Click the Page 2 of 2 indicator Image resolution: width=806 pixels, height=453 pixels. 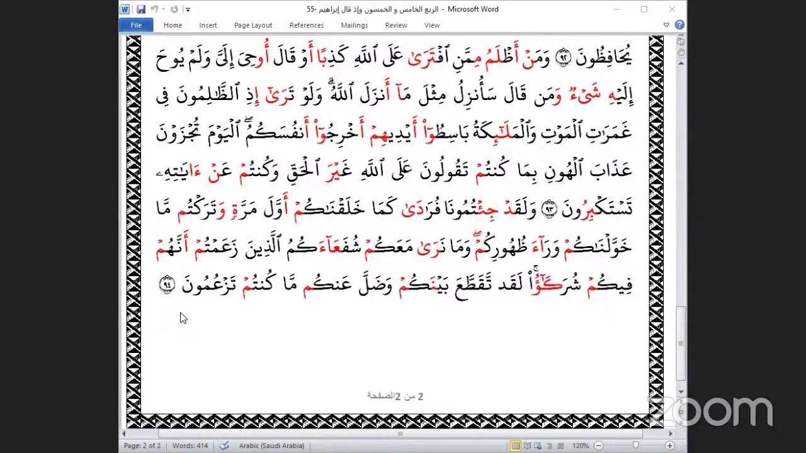(x=142, y=445)
